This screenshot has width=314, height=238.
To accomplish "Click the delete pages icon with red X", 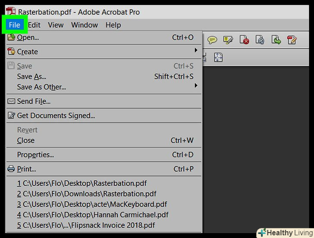I will point(244,40).
